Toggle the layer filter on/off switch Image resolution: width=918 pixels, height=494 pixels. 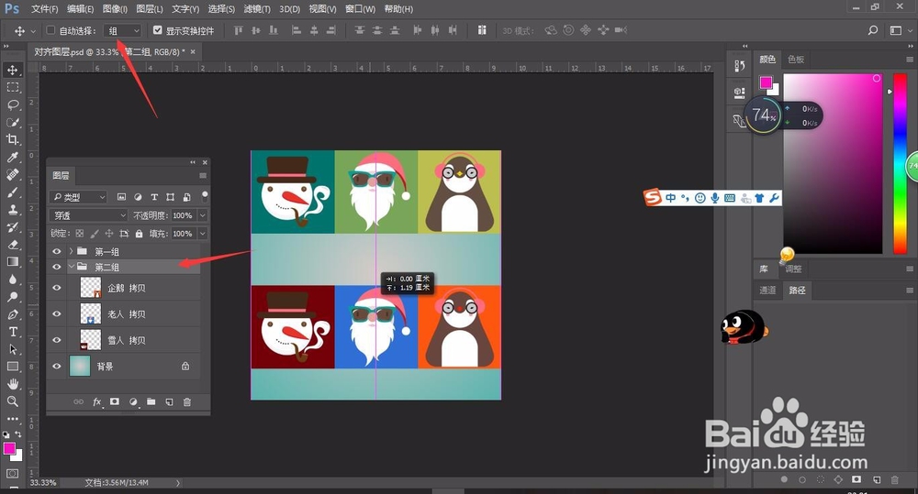[x=205, y=196]
